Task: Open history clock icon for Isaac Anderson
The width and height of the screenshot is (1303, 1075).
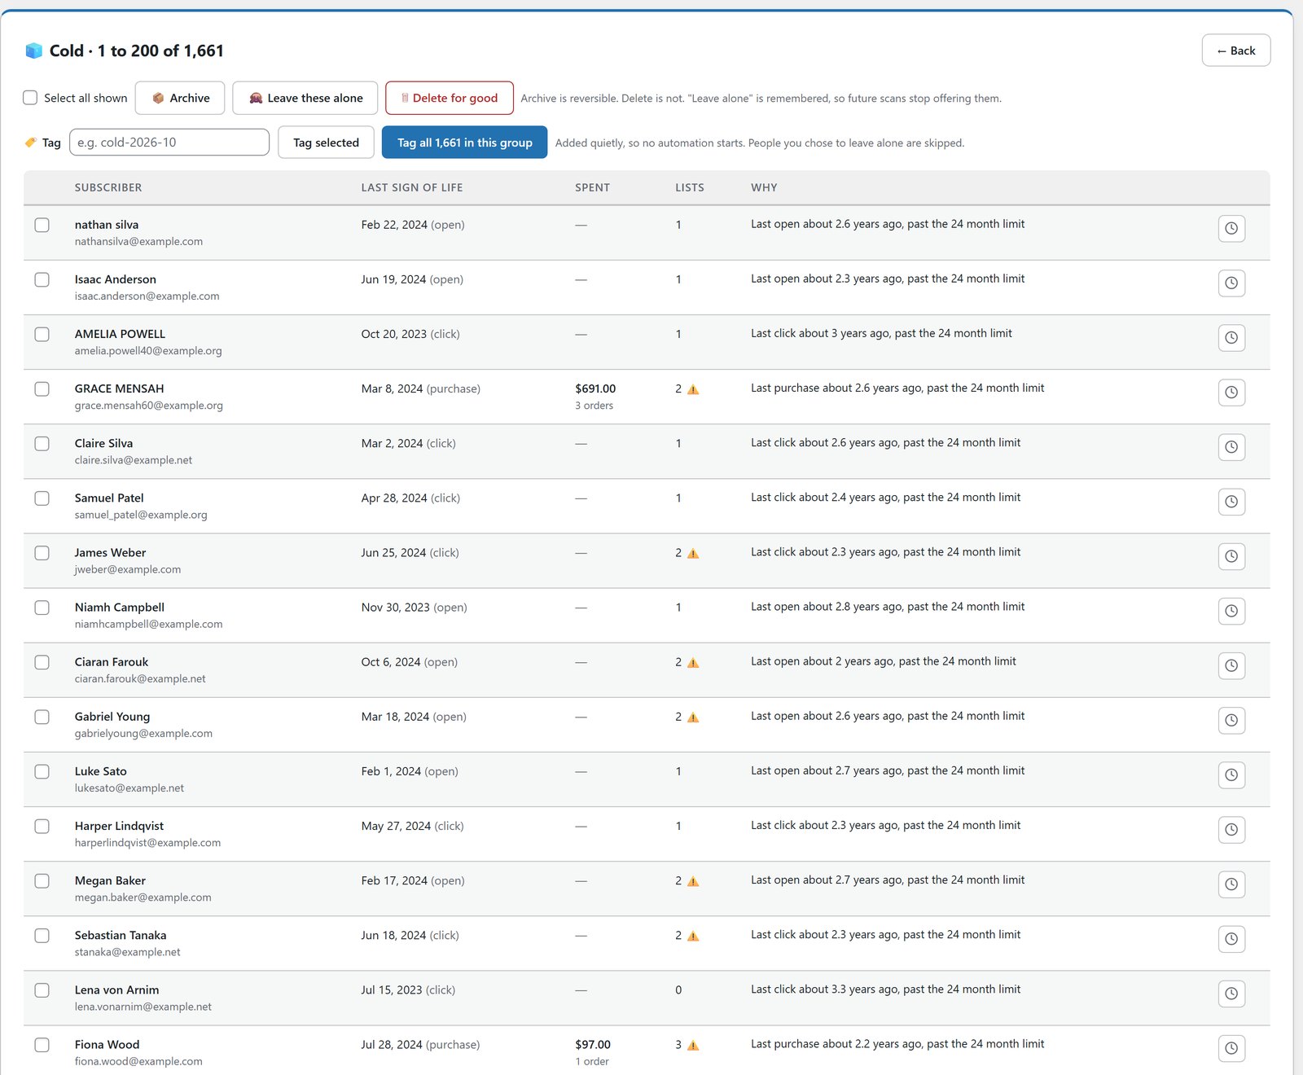Action: (1231, 283)
